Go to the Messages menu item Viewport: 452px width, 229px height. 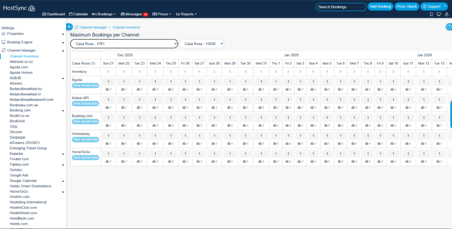pyautogui.click(x=133, y=14)
